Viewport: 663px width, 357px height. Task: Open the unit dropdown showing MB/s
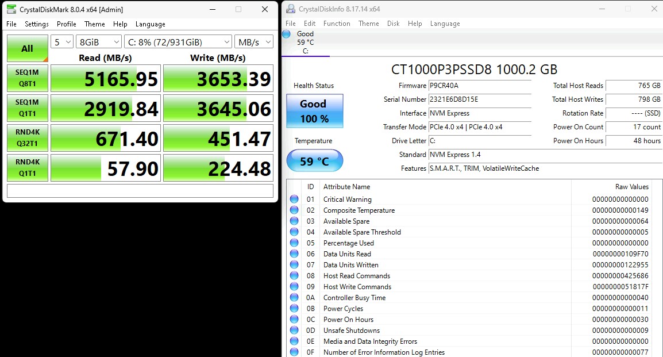pos(254,42)
